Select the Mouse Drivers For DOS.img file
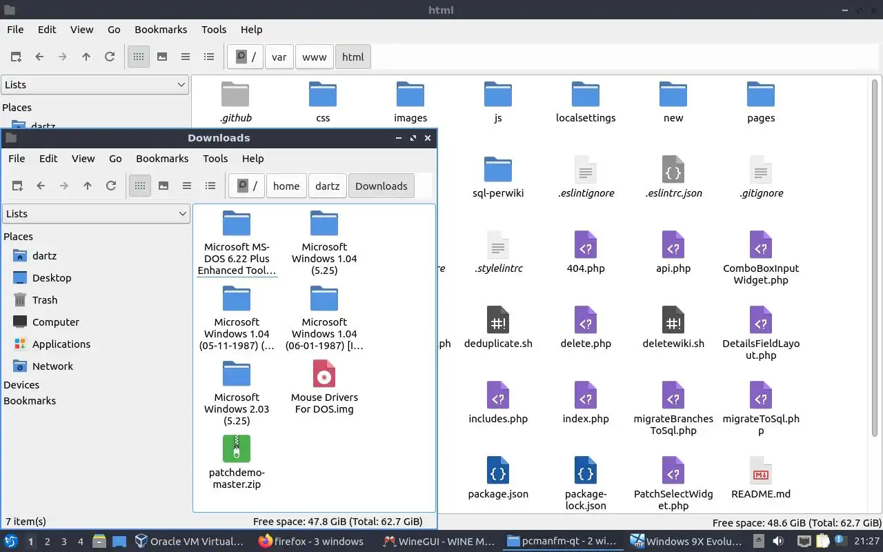 point(324,387)
